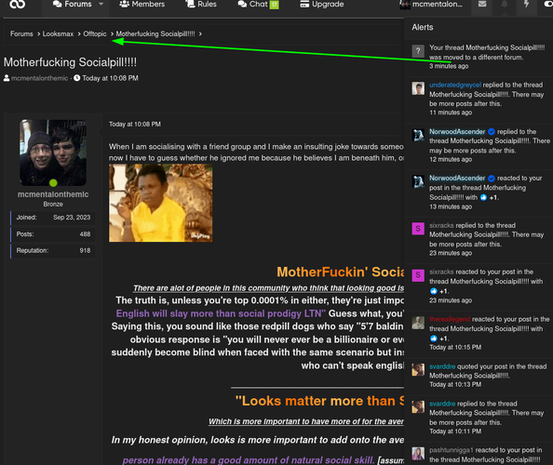Click the like icon in sixracks reacted alert
This screenshot has width=553, height=465.
point(434,291)
